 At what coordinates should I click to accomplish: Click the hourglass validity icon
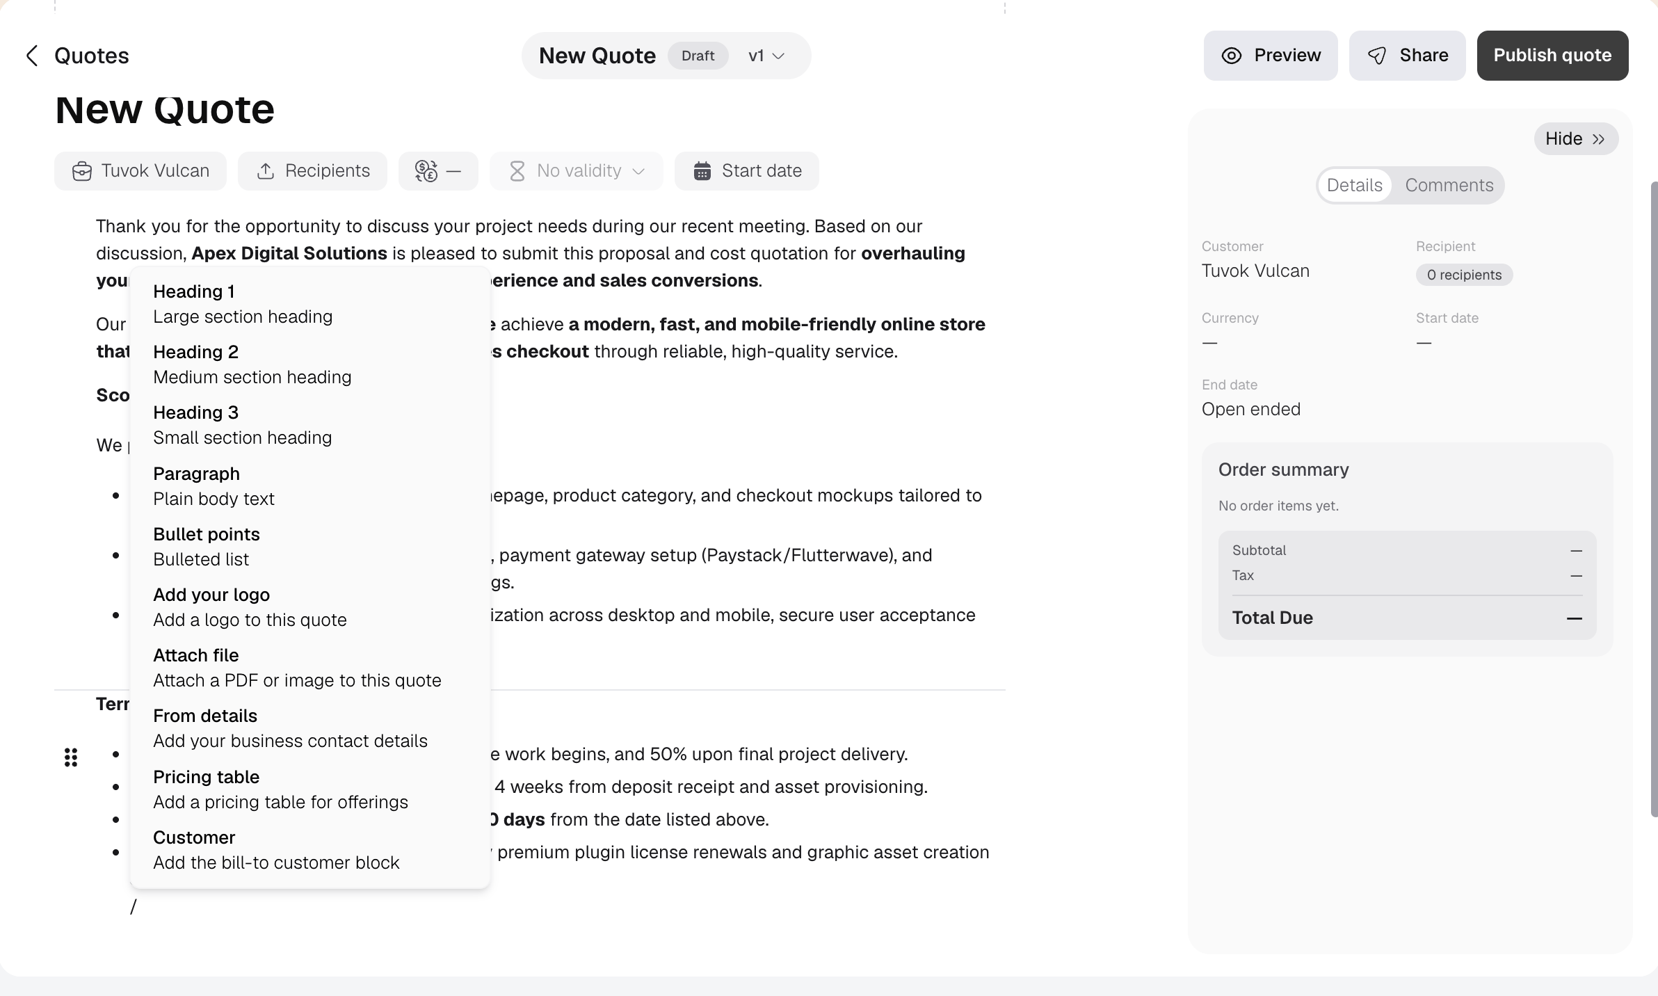click(517, 171)
